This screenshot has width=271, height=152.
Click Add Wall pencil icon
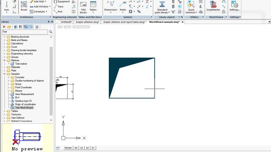(31, 2)
